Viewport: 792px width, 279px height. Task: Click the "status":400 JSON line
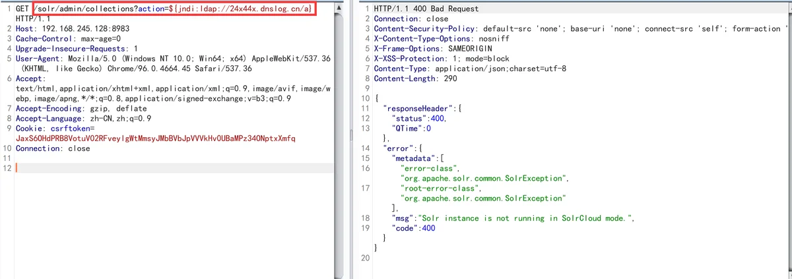coord(419,119)
